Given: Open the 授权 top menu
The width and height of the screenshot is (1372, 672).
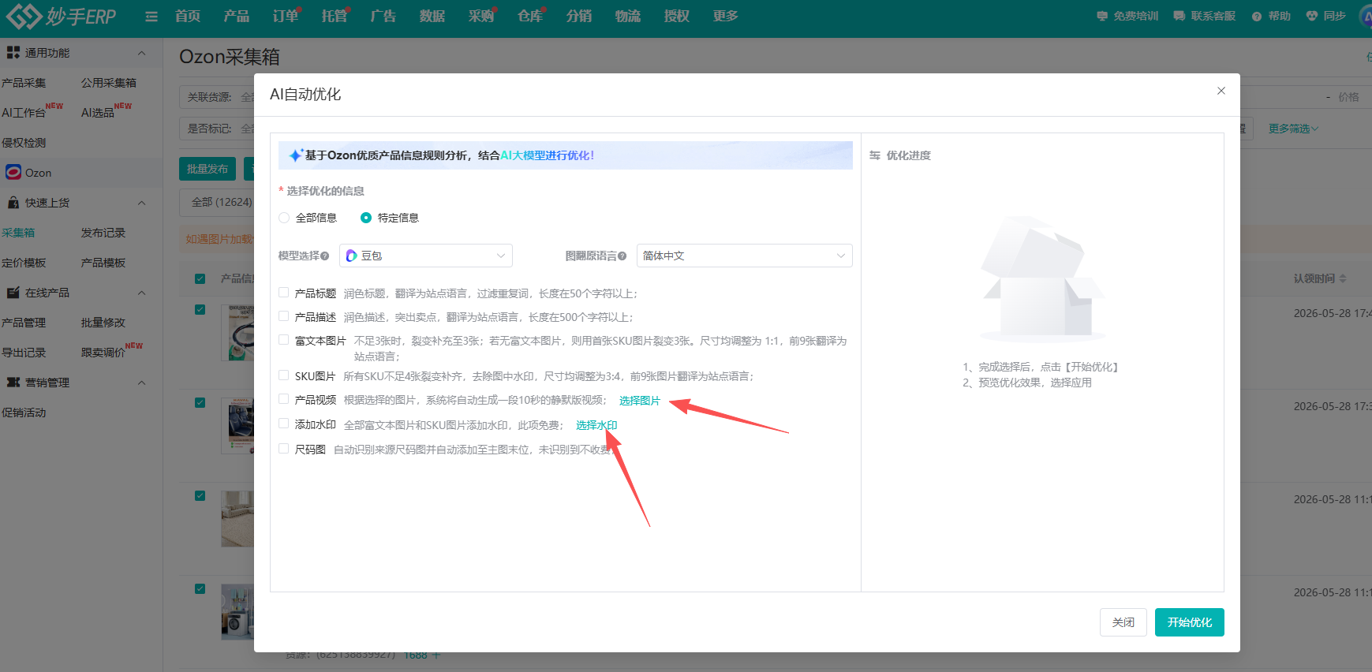Looking at the screenshot, I should click(x=677, y=16).
